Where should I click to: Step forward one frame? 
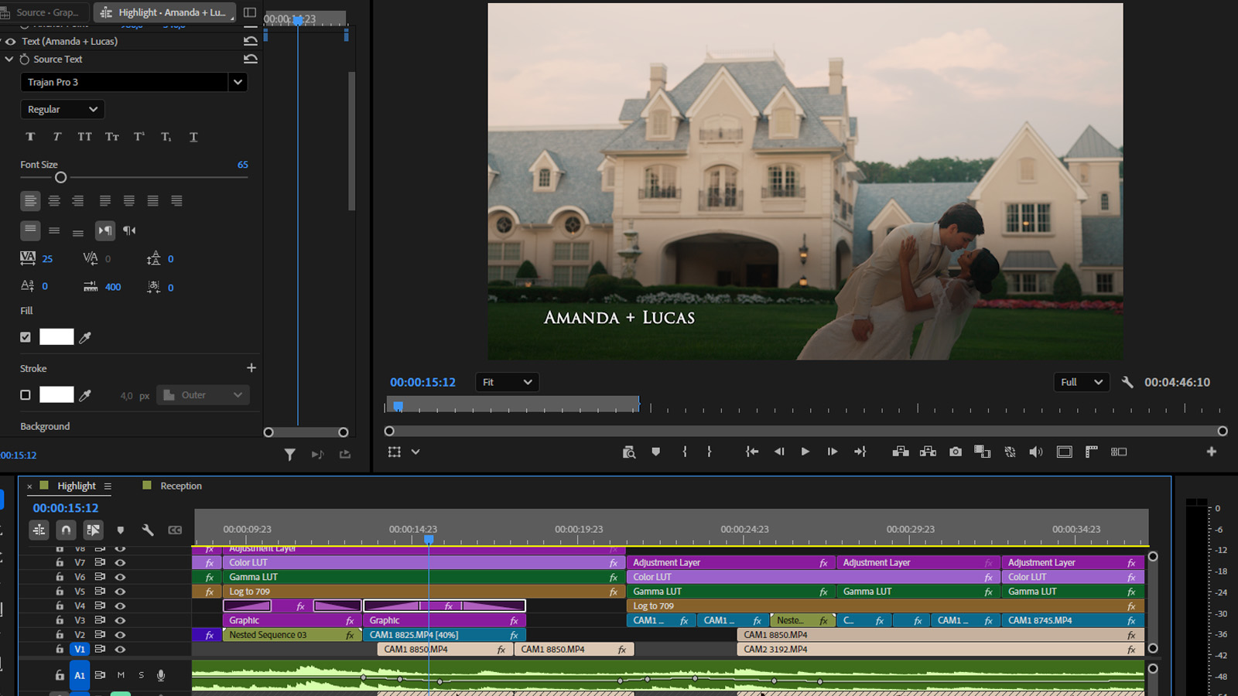pyautogui.click(x=833, y=452)
